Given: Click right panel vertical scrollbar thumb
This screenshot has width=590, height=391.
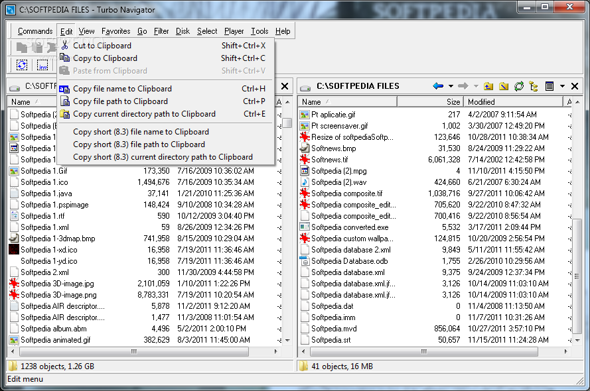Looking at the screenshot, I should (577, 276).
